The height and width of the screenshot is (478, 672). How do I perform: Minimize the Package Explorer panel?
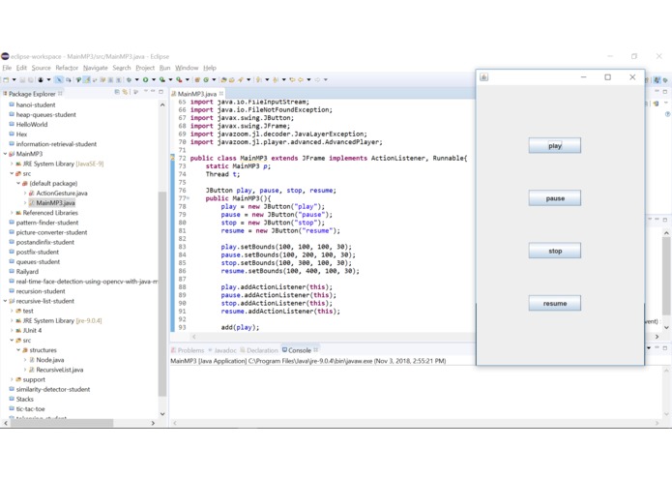point(153,91)
